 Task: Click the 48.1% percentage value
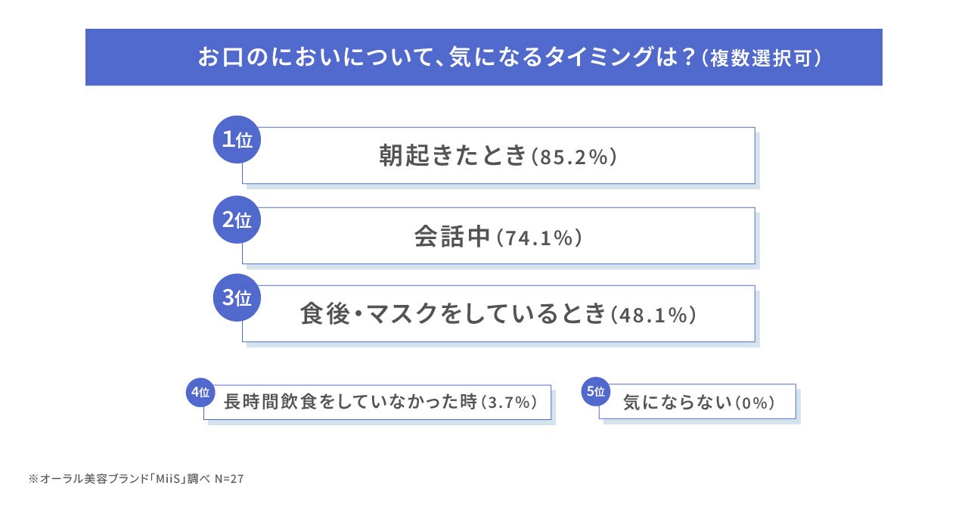tap(653, 316)
